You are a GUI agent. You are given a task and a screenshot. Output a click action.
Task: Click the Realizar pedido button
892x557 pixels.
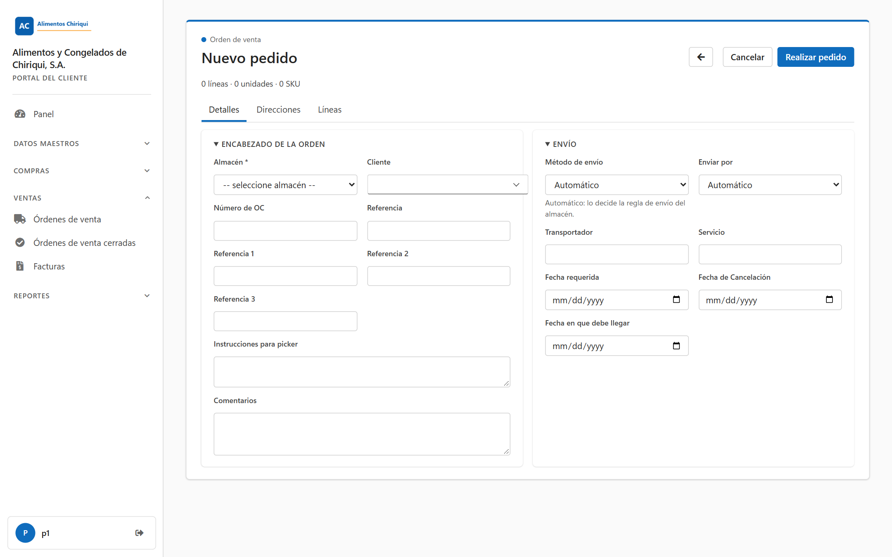(x=816, y=57)
